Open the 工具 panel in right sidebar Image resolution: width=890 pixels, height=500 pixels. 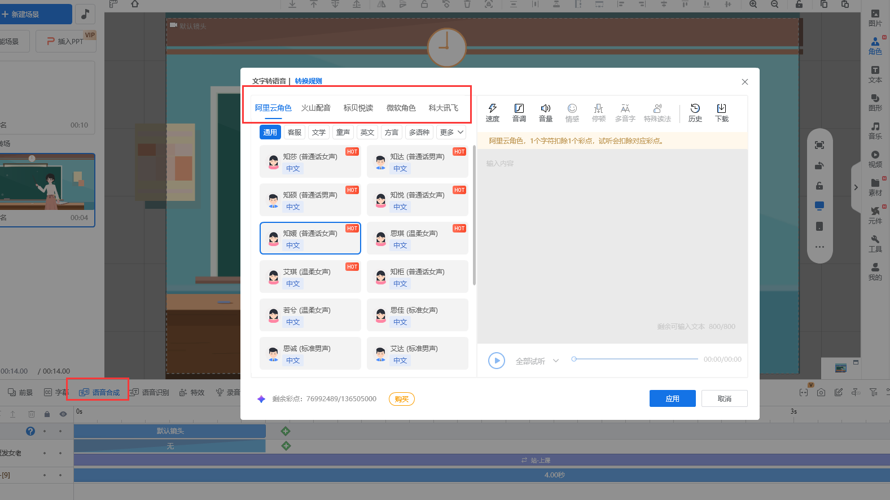(x=875, y=244)
